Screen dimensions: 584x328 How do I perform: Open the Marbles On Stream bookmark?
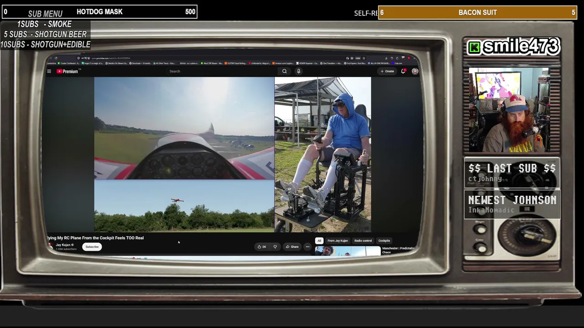click(117, 63)
